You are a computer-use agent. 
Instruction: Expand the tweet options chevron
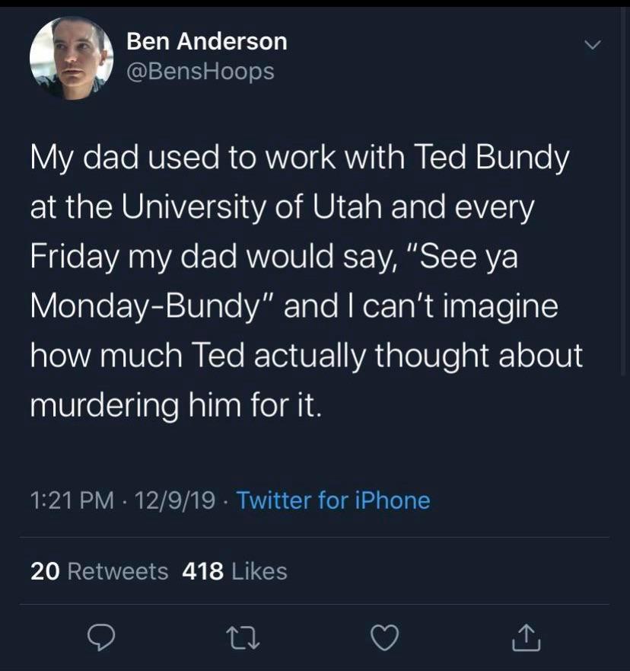coord(592,46)
